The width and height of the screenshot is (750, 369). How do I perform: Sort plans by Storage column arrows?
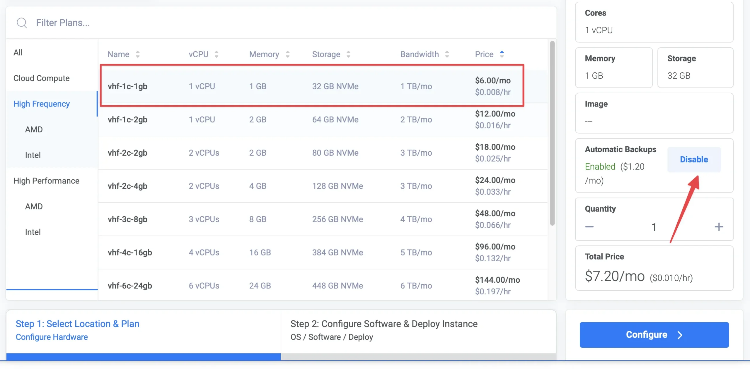[348, 54]
